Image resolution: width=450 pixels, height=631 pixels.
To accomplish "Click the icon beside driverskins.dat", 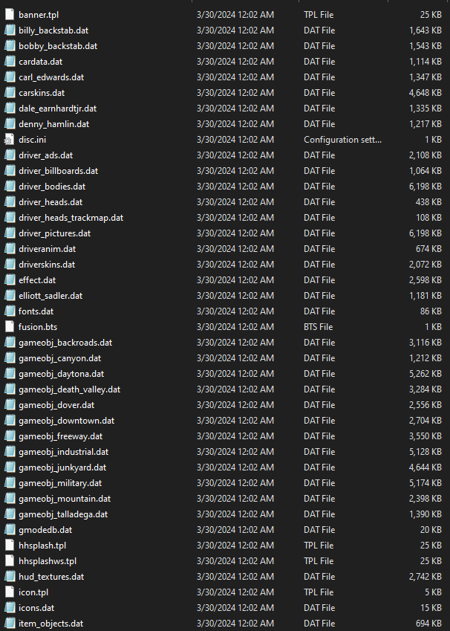I will click(x=10, y=265).
